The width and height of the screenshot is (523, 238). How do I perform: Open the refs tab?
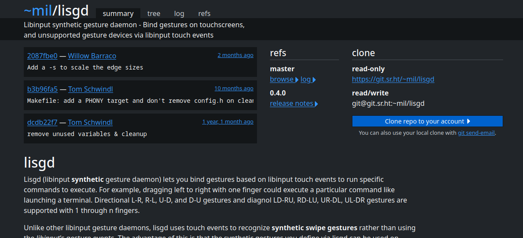click(x=204, y=13)
